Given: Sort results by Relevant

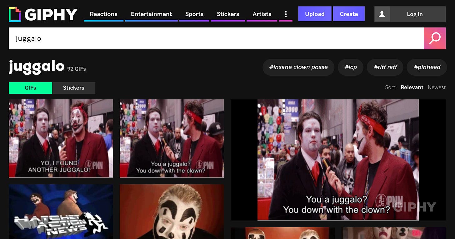Looking at the screenshot, I should (412, 87).
